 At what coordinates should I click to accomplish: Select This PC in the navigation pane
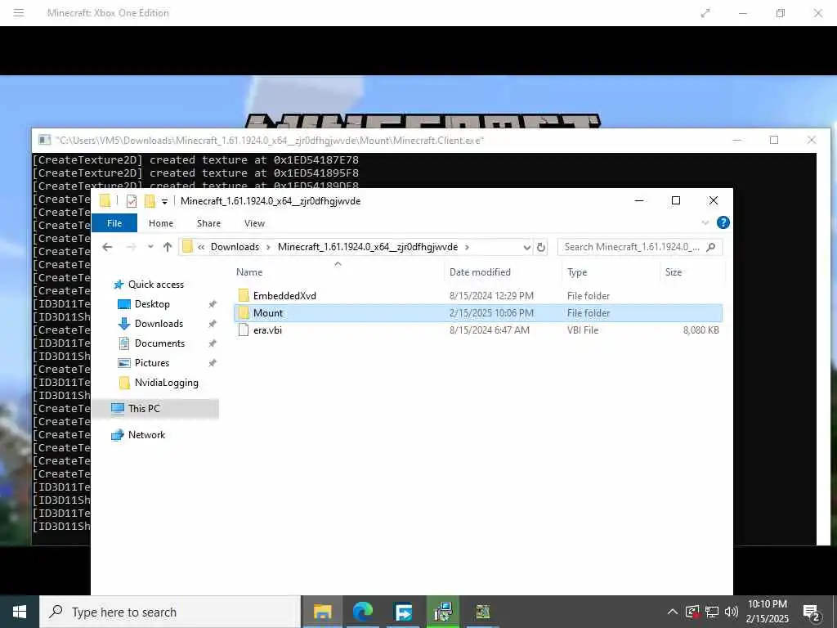click(144, 409)
